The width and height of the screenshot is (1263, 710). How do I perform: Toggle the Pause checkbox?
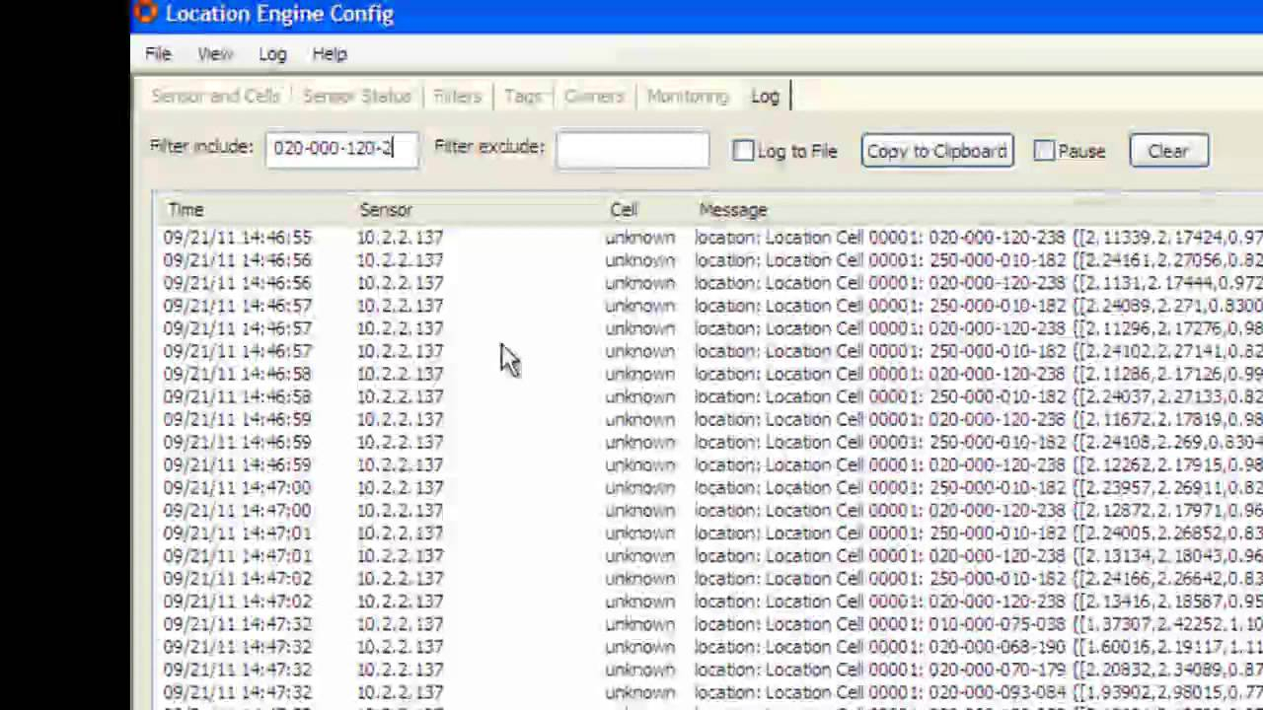pyautogui.click(x=1044, y=151)
